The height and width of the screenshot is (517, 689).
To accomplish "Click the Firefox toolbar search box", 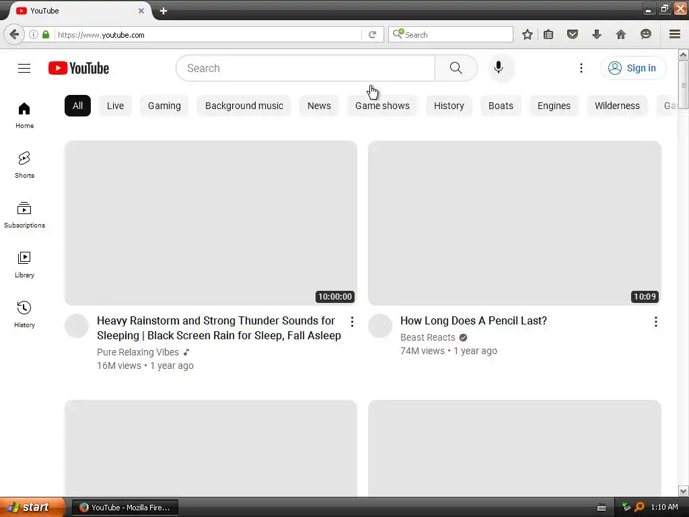I will pyautogui.click(x=450, y=34).
